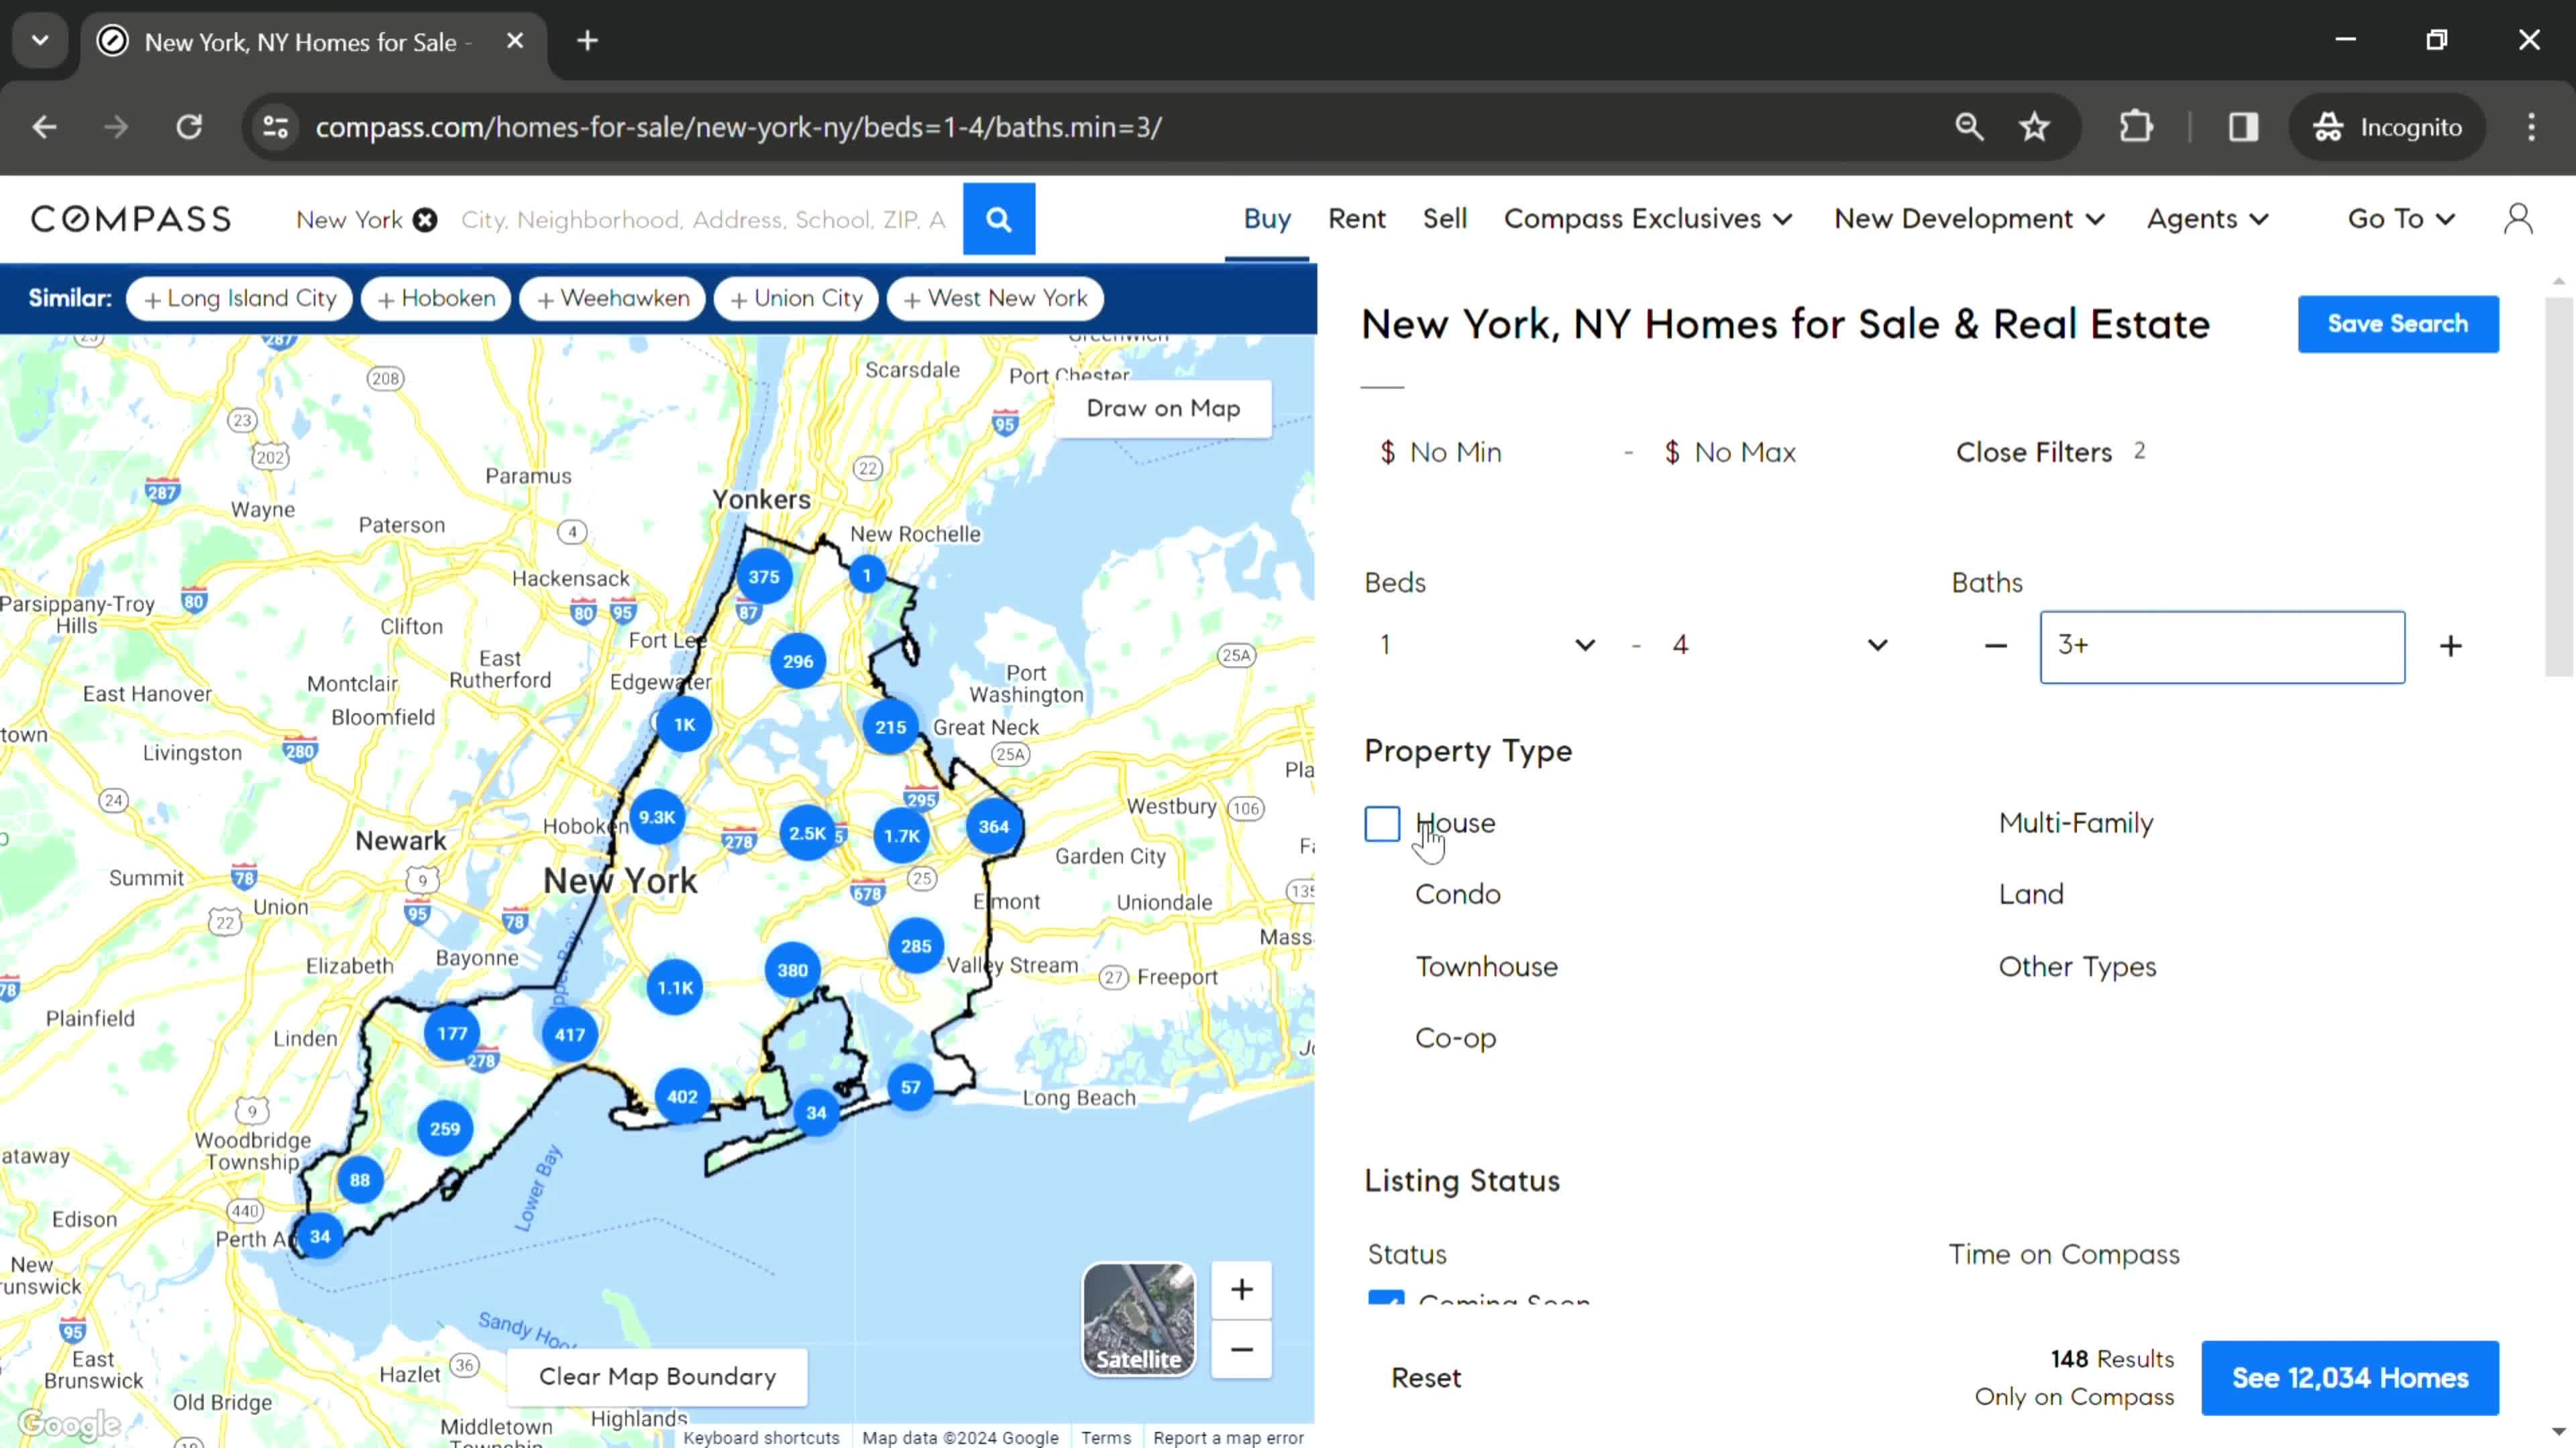This screenshot has width=2576, height=1448.
Task: Click the 215 map cluster marker
Action: [x=890, y=727]
